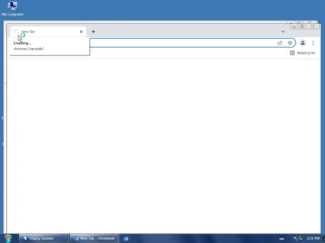Open Chromium three-dot menu
Viewport: 325px width, 243px height.
coord(313,43)
